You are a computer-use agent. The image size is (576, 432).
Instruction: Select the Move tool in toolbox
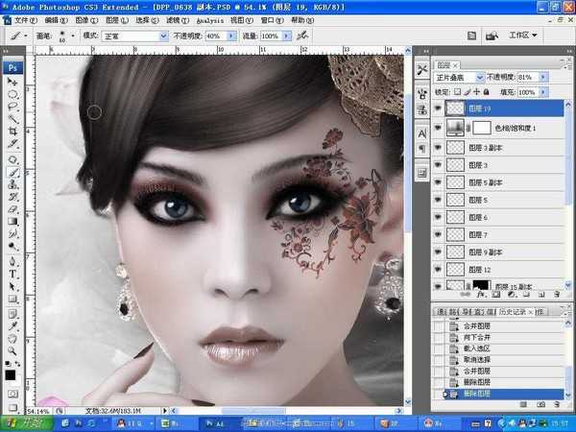[13, 83]
